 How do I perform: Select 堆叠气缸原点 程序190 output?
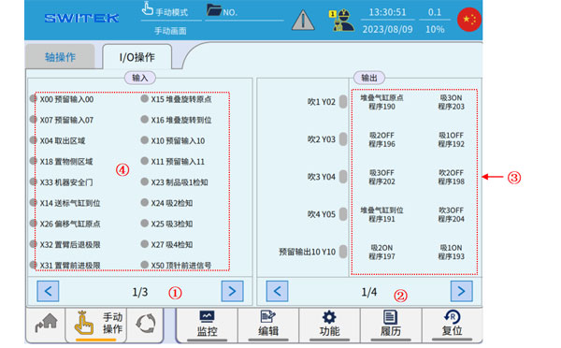coord(381,102)
